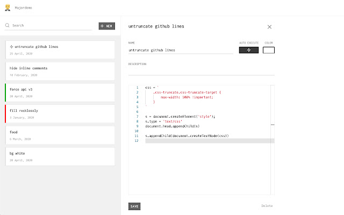Open the Color swatch picker
This screenshot has width=344, height=215.
(x=268, y=50)
